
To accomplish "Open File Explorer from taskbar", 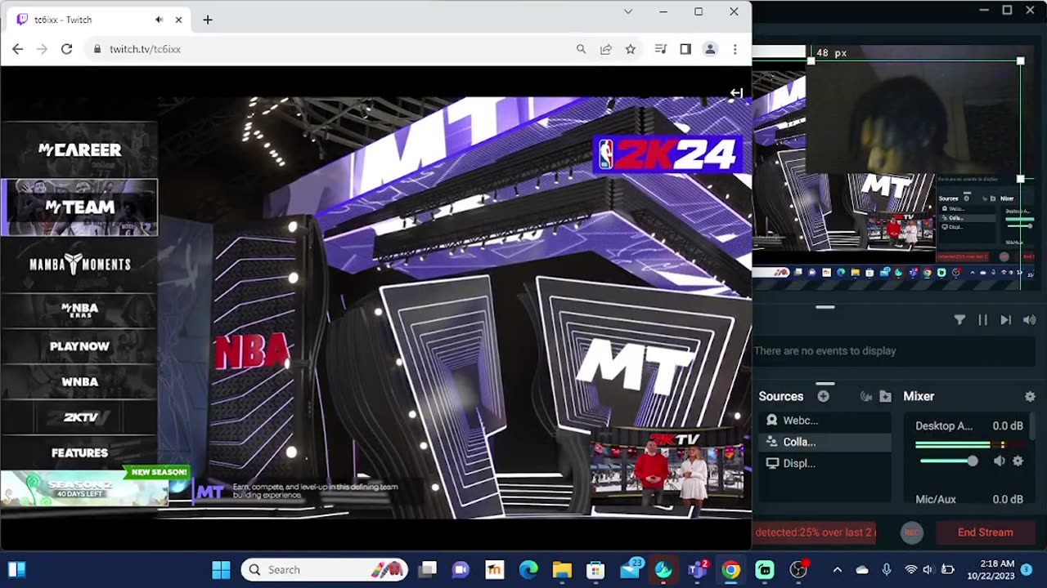I will [562, 570].
